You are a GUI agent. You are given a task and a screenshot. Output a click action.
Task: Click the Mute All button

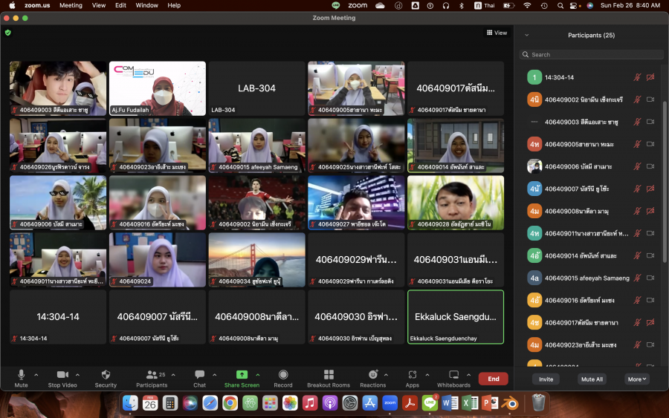coord(591,379)
